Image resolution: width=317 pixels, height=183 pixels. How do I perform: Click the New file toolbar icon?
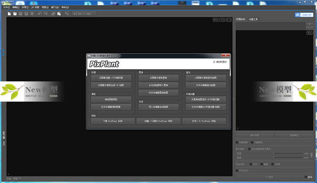pyautogui.click(x=9, y=14)
